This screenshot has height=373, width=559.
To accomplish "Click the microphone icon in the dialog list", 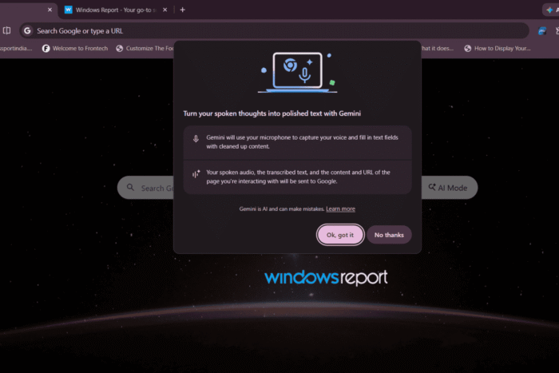I will click(196, 139).
